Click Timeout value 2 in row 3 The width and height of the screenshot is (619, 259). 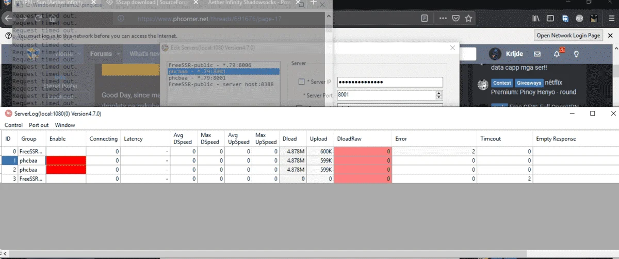click(505, 179)
